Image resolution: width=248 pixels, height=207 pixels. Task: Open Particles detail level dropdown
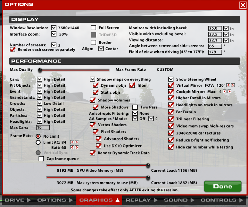[39, 115]
